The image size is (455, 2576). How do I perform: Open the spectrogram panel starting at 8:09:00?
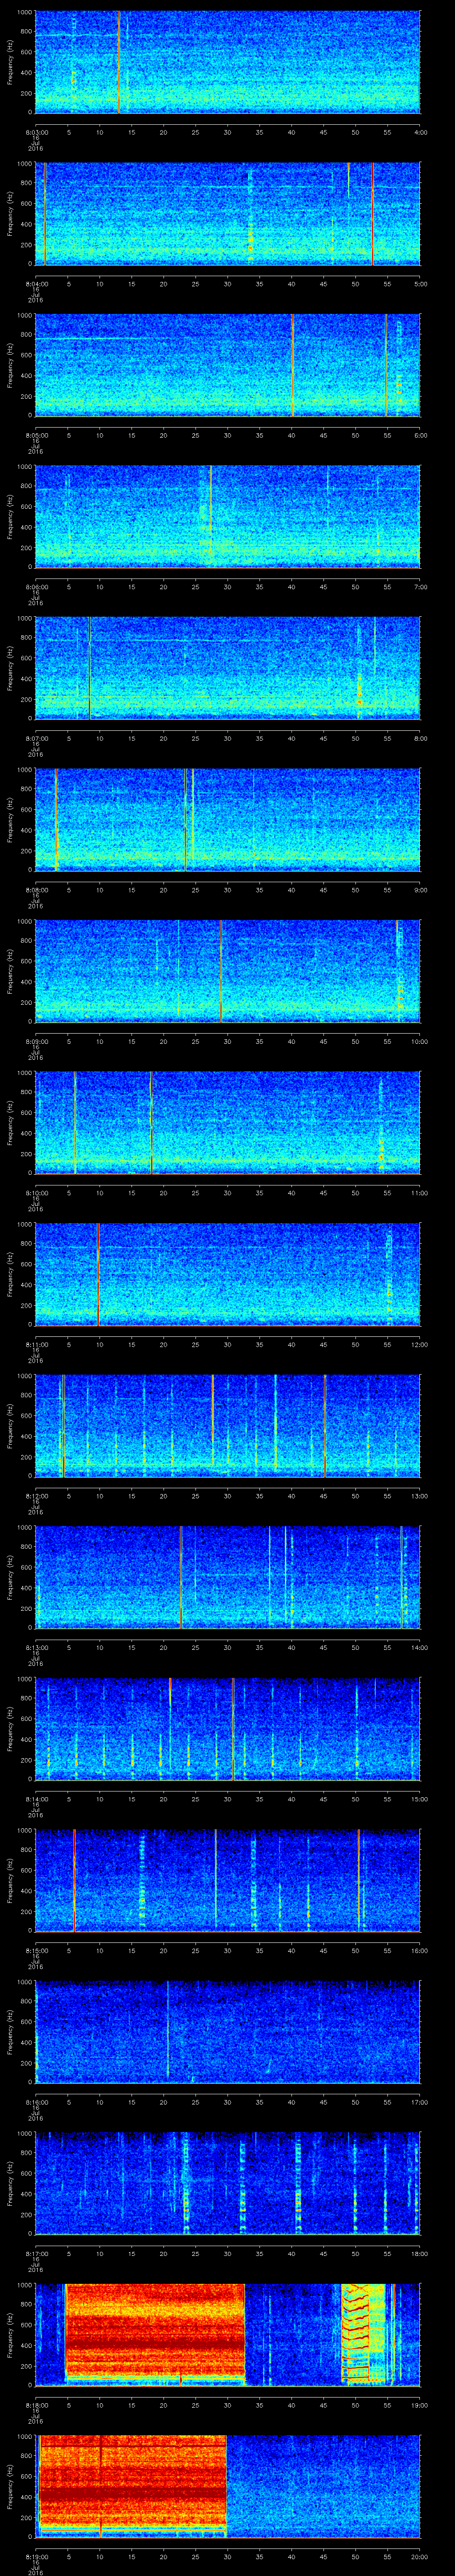click(228, 971)
